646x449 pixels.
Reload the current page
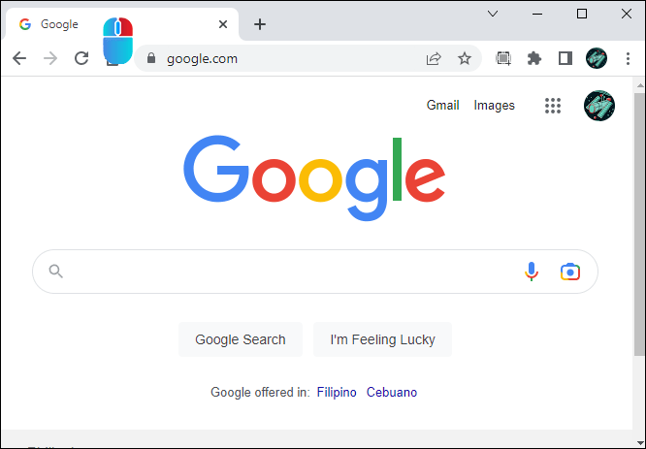[81, 58]
